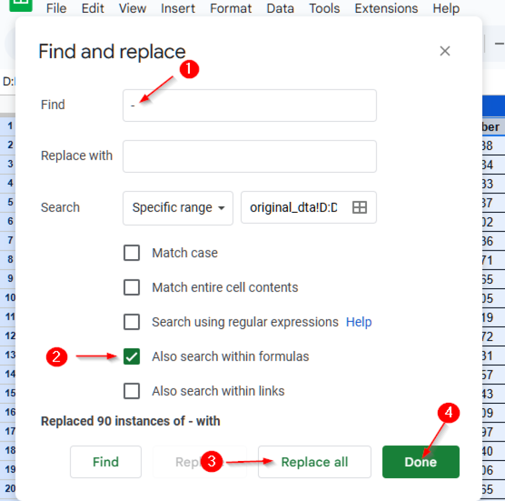Open the Specific range search dropdown

click(178, 207)
